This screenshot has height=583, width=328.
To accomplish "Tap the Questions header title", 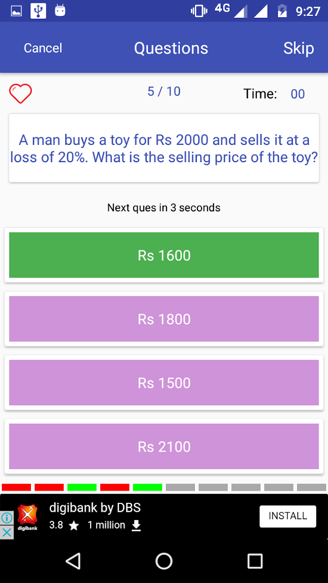I will click(x=171, y=48).
